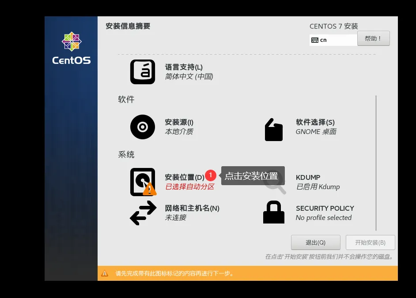Image resolution: width=416 pixels, height=298 pixels.
Task: Click the vertical scrollbar beside the settings list
Action: (x=376, y=163)
